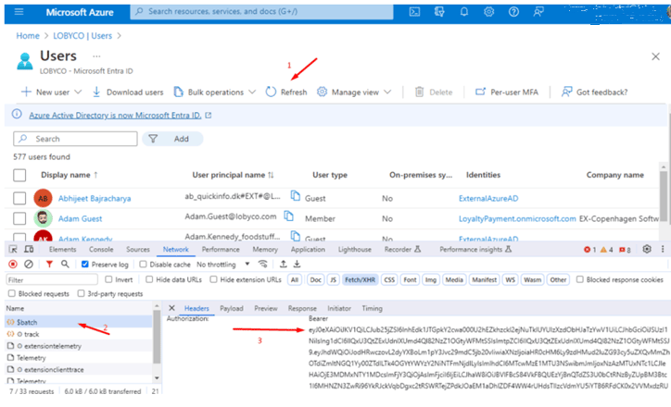Click the network search magnifier icon
The width and height of the screenshot is (671, 407).
point(65,265)
